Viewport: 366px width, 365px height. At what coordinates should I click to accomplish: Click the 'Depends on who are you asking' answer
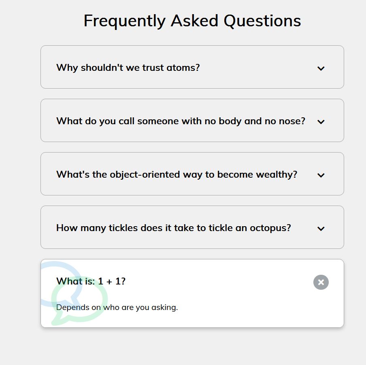[x=117, y=308]
